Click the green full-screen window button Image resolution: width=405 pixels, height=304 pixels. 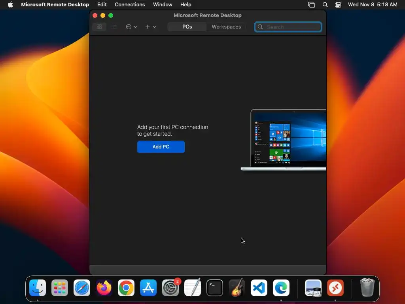pyautogui.click(x=111, y=15)
